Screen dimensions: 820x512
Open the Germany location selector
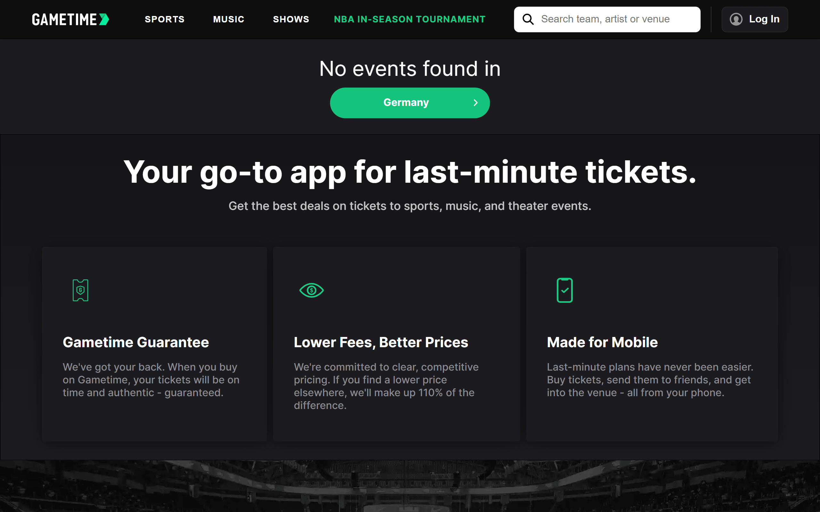(x=406, y=103)
